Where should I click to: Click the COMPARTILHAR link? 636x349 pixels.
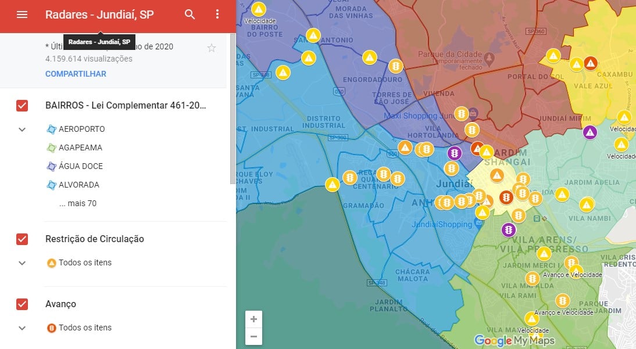coord(76,74)
